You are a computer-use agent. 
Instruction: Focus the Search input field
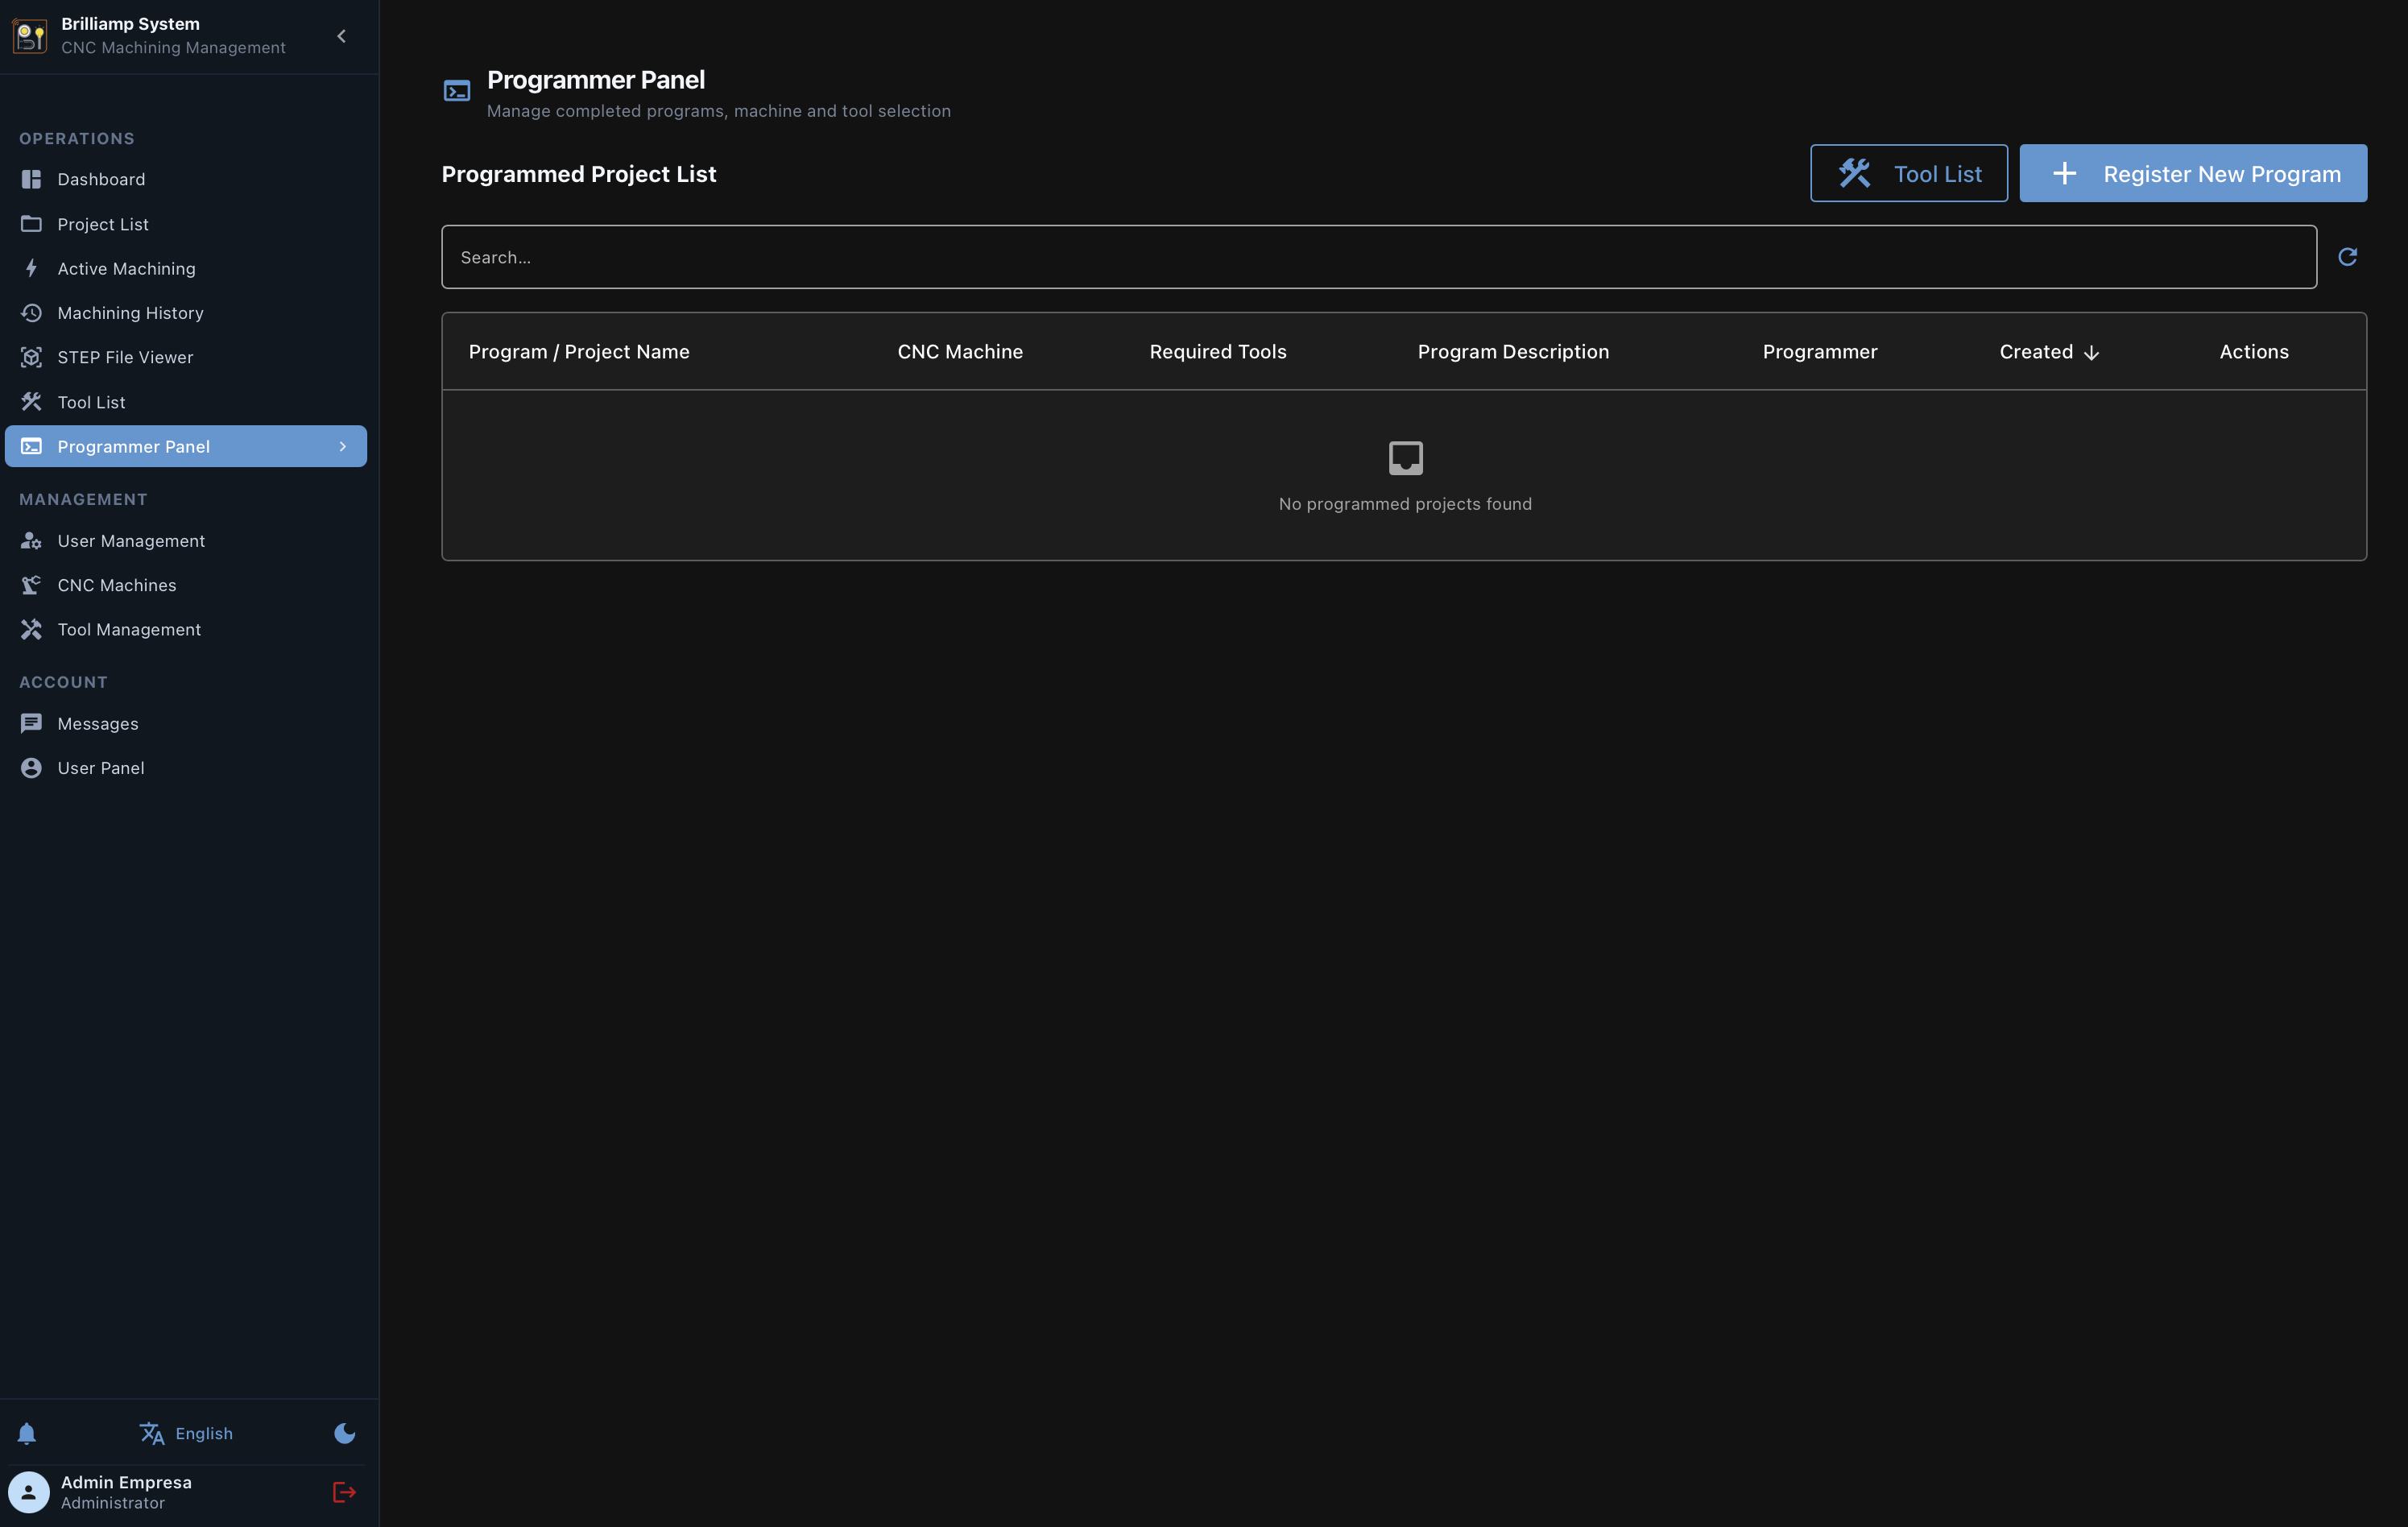pyautogui.click(x=1378, y=257)
